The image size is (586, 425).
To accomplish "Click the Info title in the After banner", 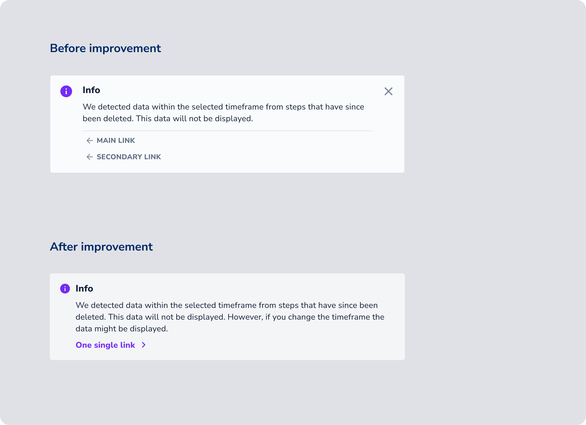I will (x=84, y=288).
